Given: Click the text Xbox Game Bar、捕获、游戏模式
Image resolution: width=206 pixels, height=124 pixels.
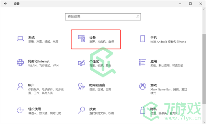Looking at the screenshot, I should click(169, 91).
